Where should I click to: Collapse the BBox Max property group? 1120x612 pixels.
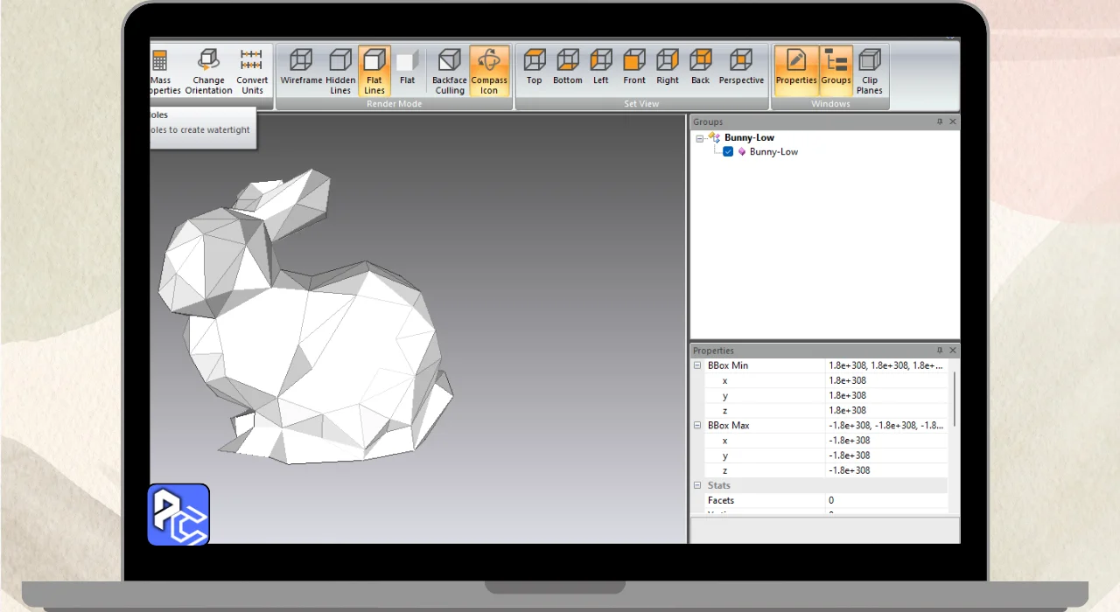(x=697, y=426)
